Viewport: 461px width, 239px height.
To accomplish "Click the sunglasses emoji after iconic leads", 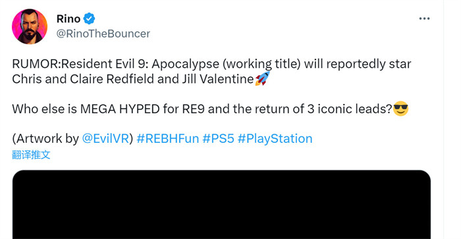I will 400,109.
